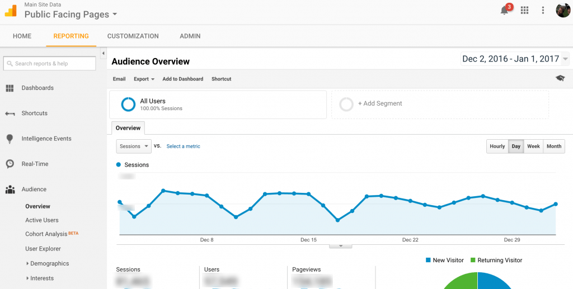Image resolution: width=573 pixels, height=289 pixels.
Task: Click the Select a metric link
Action: point(183,146)
